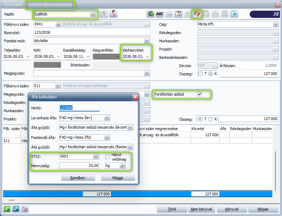The width and height of the screenshot is (282, 216).
Task: Click the document list icon beside Napló
Action: [104, 14]
